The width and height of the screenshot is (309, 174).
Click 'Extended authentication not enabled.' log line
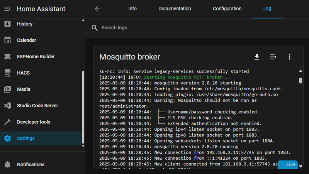180,123
